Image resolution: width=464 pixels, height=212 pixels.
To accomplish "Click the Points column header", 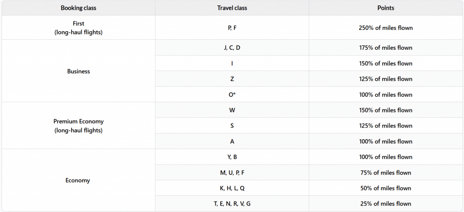I will click(386, 8).
